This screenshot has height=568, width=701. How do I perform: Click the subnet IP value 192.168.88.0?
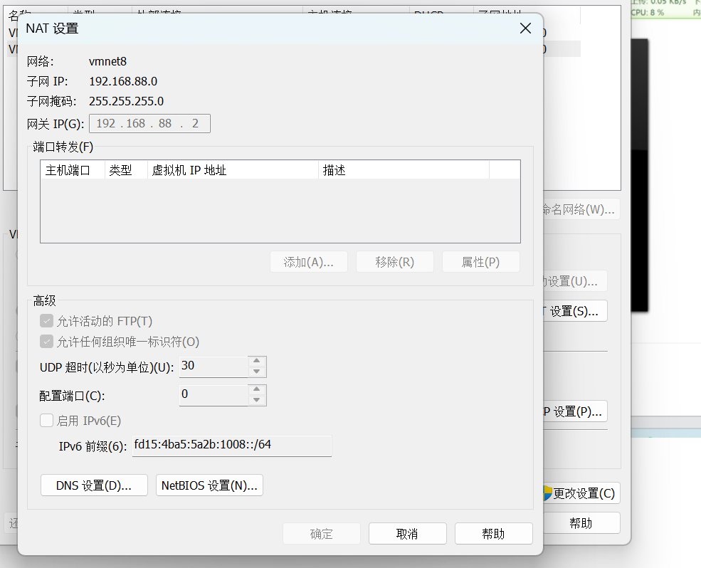pos(123,81)
